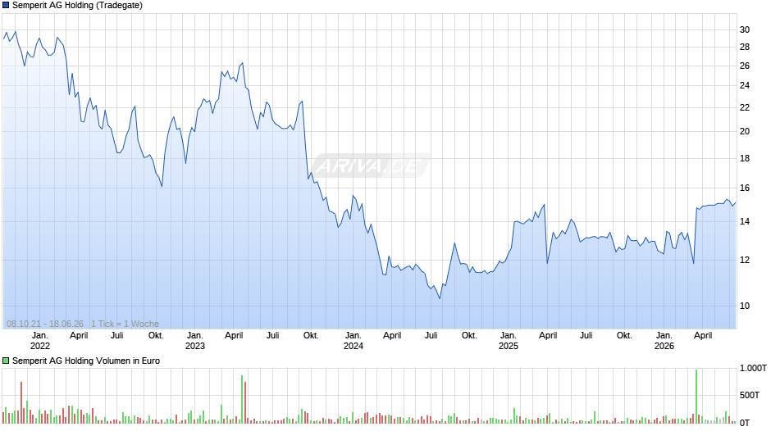Click the tall green volume bar near April 2023
The height and width of the screenshot is (431, 771).
pyautogui.click(x=242, y=400)
